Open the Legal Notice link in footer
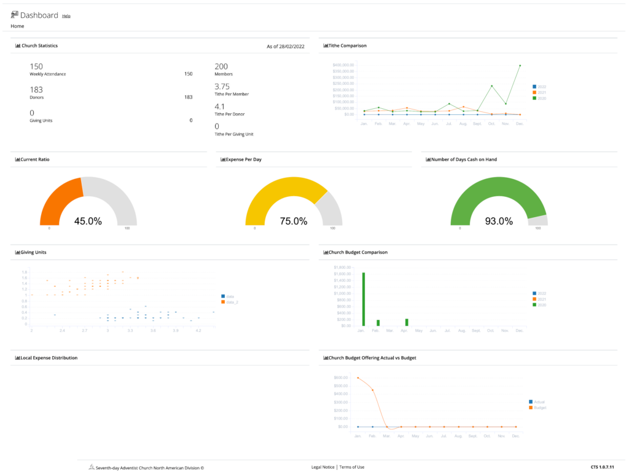The height and width of the screenshot is (473, 629). [322, 467]
